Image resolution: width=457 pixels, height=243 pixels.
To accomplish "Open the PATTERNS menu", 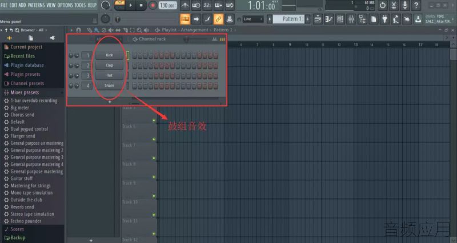I will point(36,5).
